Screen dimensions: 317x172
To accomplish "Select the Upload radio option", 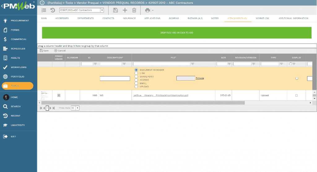I will (x=136, y=87).
